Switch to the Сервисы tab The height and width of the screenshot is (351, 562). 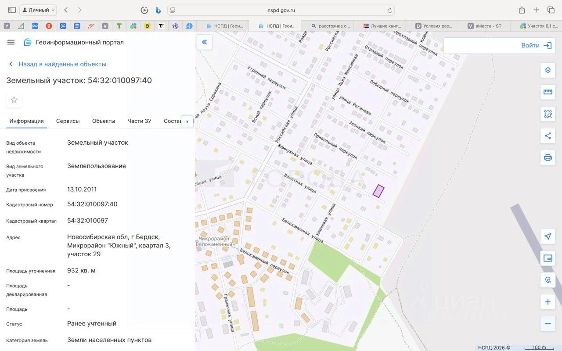68,121
